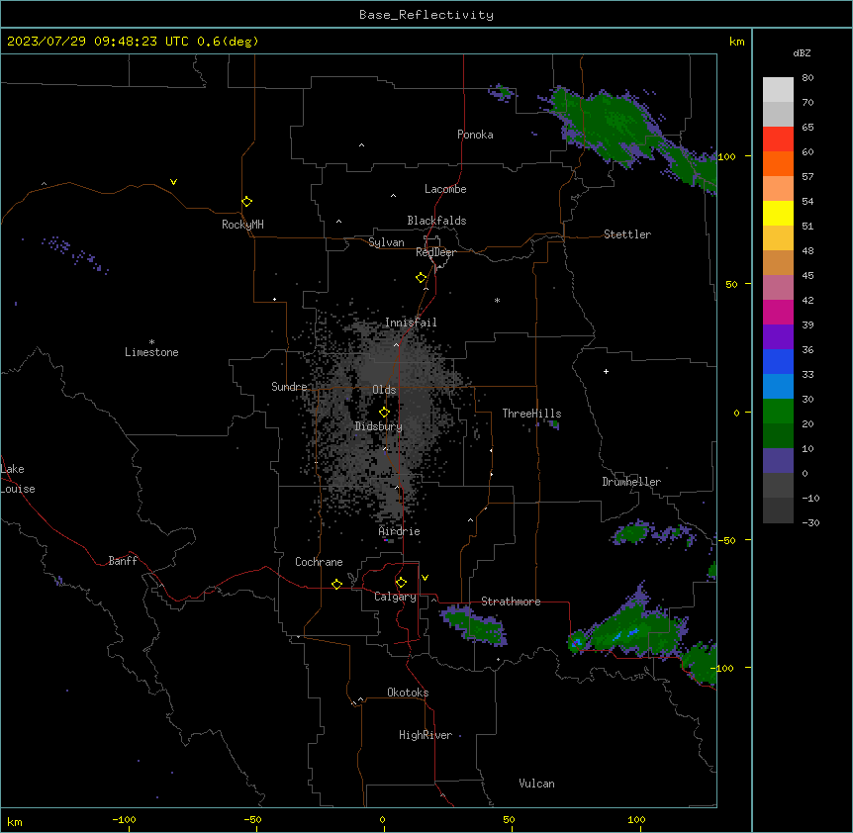Click the yellow diamond marker south of RedDeer

pyautogui.click(x=421, y=278)
